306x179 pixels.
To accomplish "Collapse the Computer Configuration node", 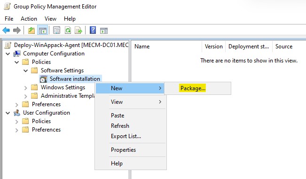I will (8, 54).
